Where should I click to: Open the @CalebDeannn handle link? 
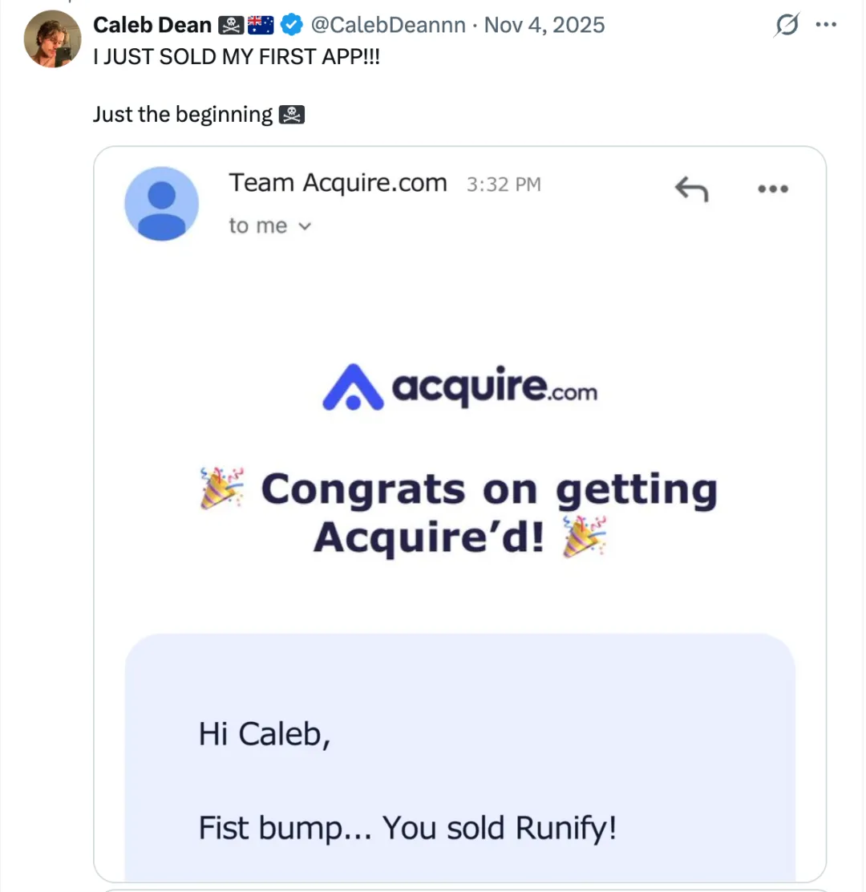coord(387,26)
